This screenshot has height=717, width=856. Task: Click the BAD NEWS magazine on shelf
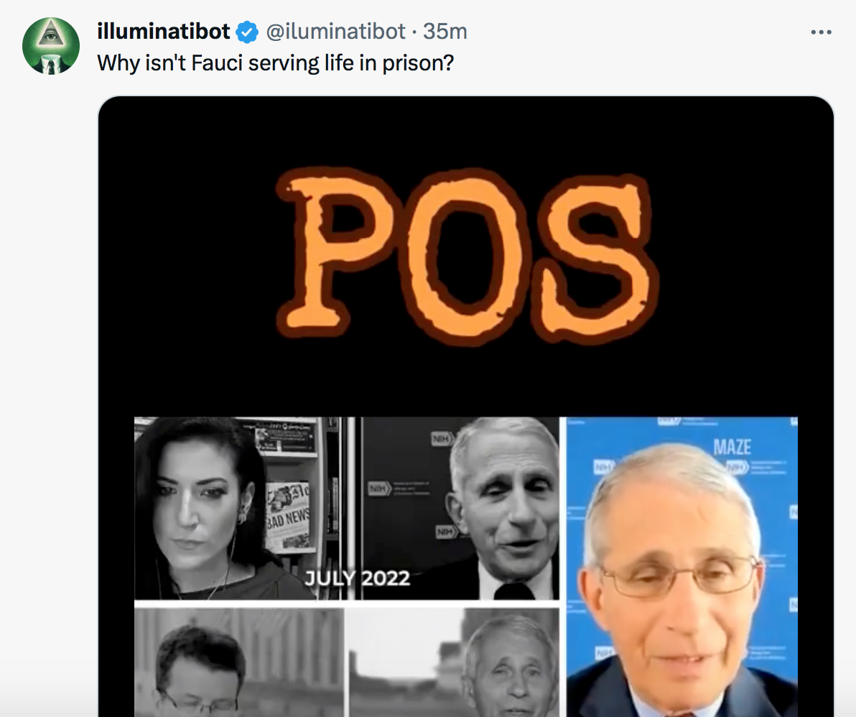click(x=288, y=517)
